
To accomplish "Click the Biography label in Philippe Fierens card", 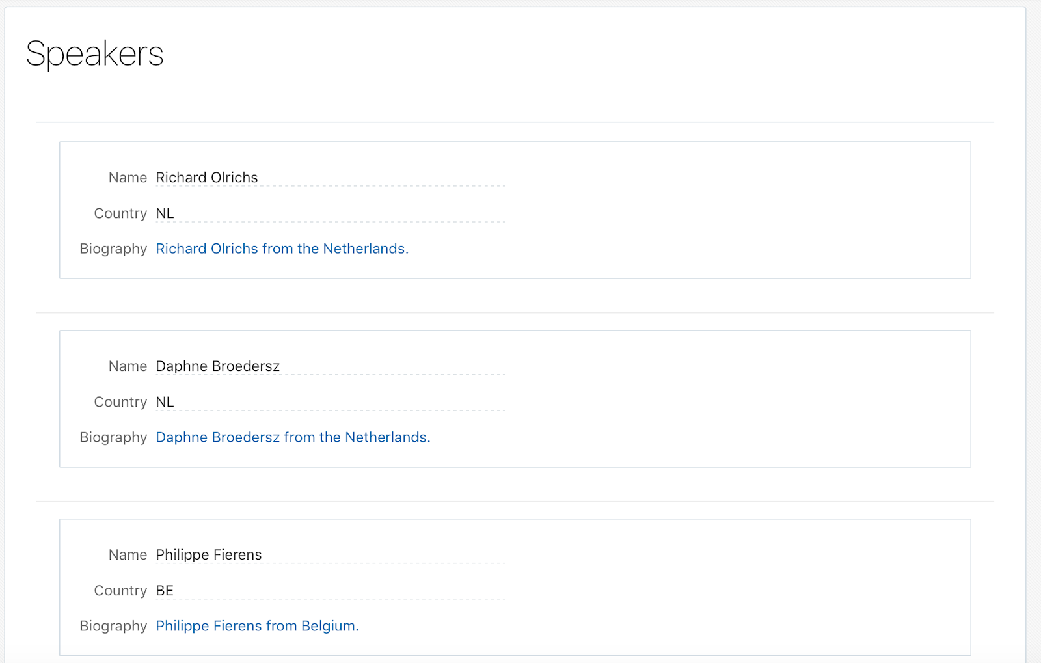I will [x=113, y=626].
